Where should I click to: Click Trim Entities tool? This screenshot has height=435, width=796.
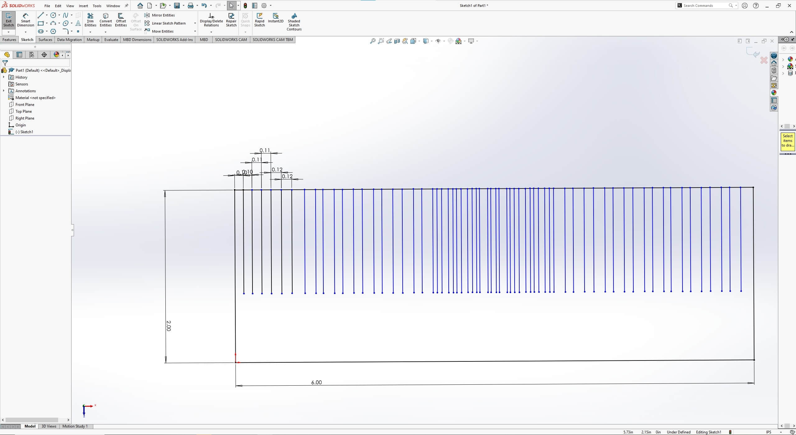[x=90, y=20]
